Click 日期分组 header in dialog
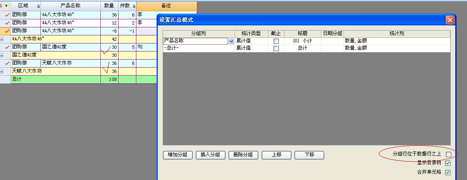467x180 pixels. [x=332, y=33]
